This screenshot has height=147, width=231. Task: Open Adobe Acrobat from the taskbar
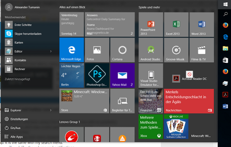coord(225,94)
